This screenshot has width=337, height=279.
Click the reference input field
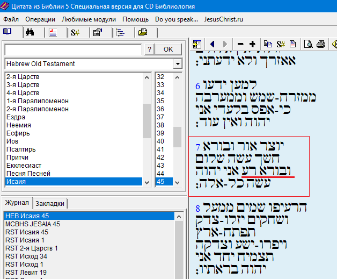click(x=72, y=49)
